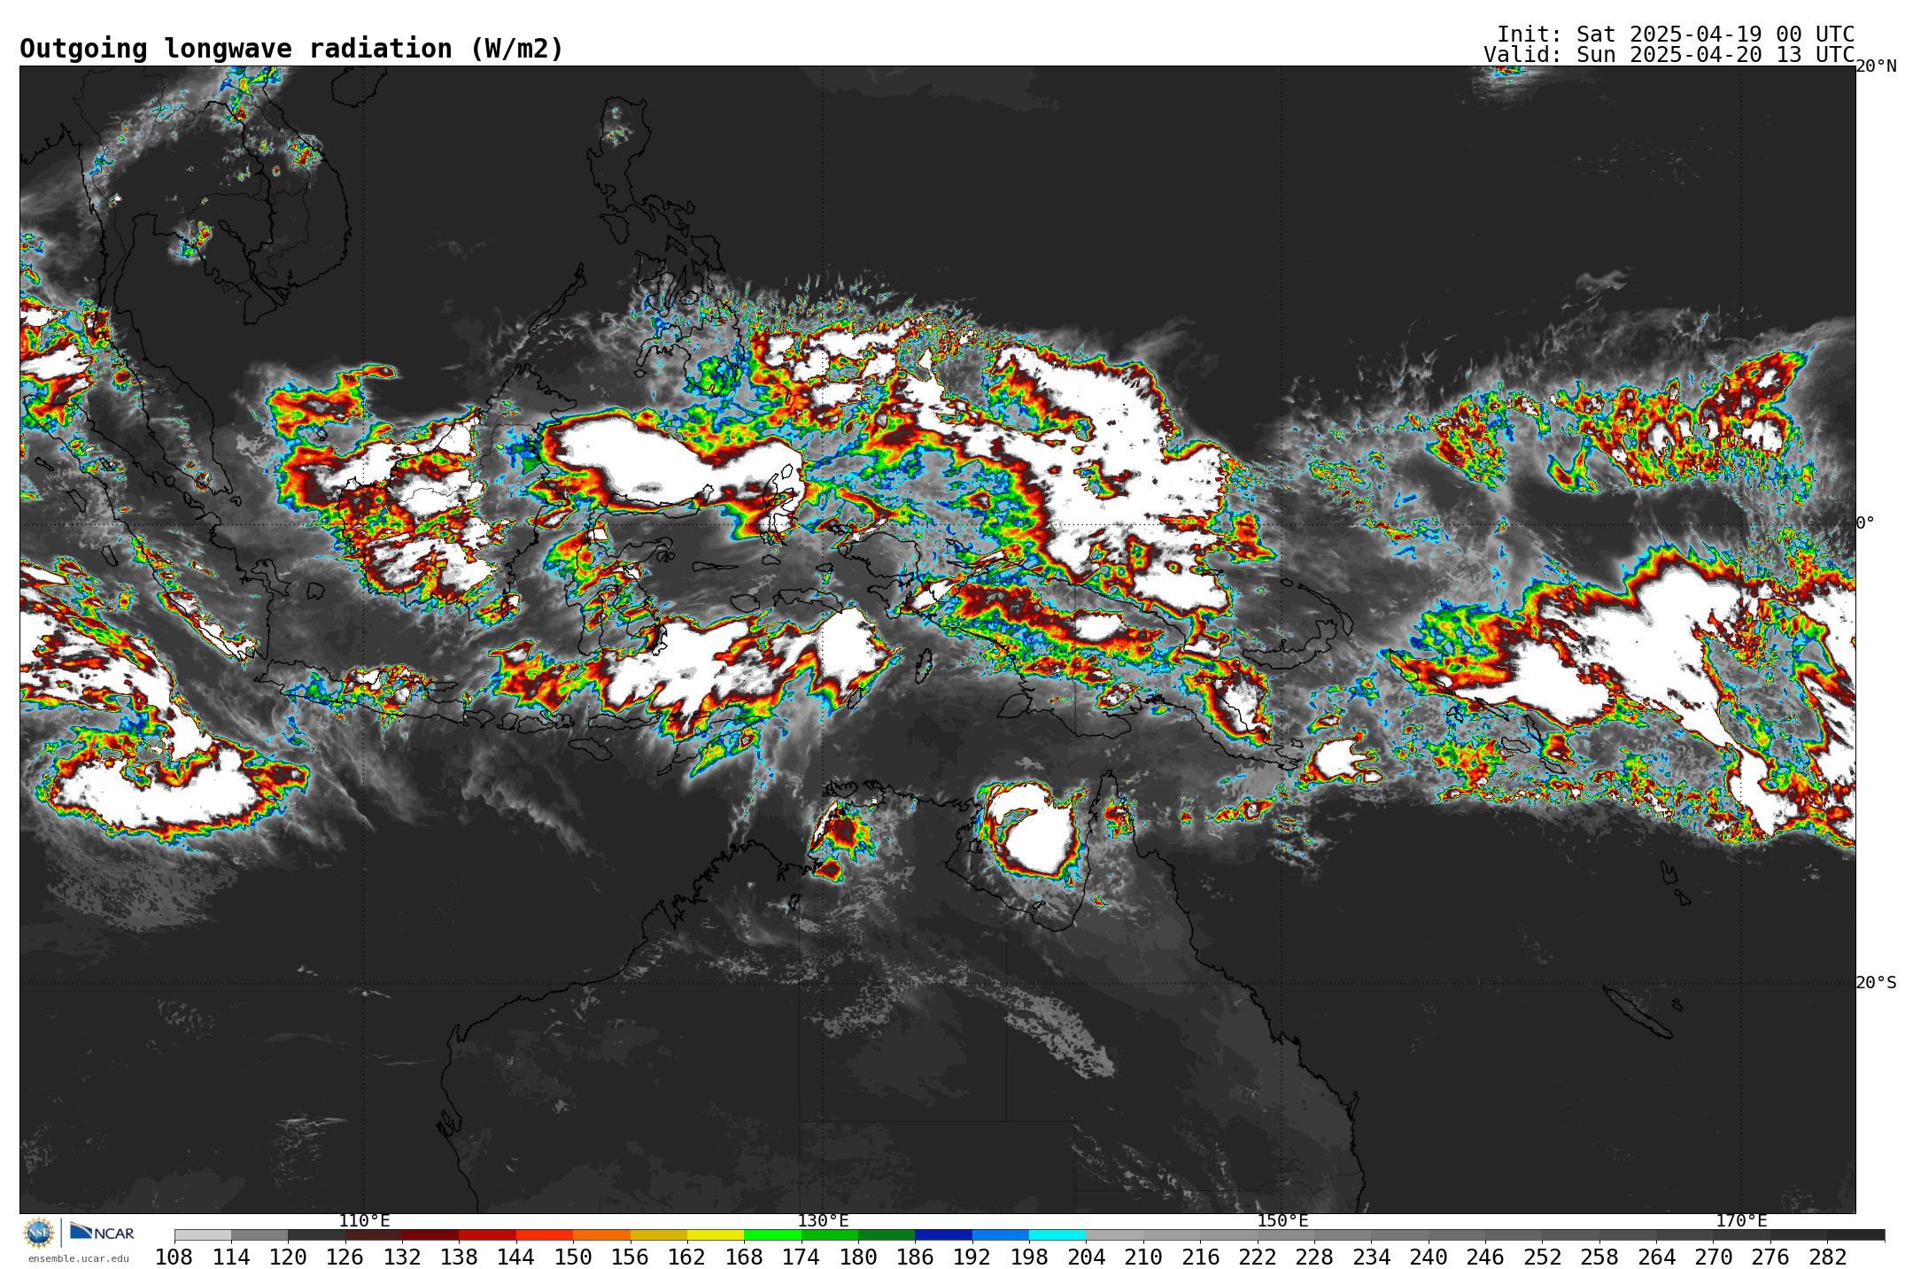Click the '20°N' latitude label
The image size is (1913, 1269).
pos(1876,66)
